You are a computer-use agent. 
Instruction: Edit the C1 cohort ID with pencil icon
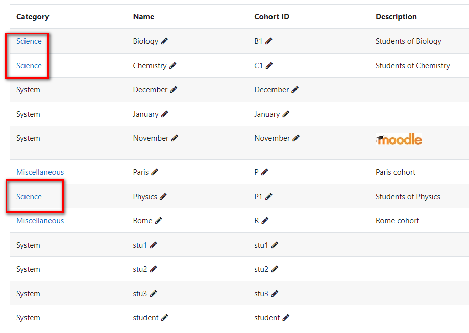pos(269,65)
